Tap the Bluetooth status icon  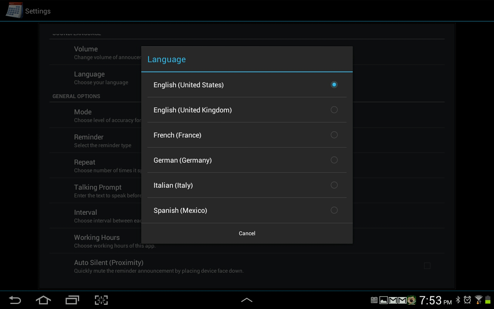(458, 300)
